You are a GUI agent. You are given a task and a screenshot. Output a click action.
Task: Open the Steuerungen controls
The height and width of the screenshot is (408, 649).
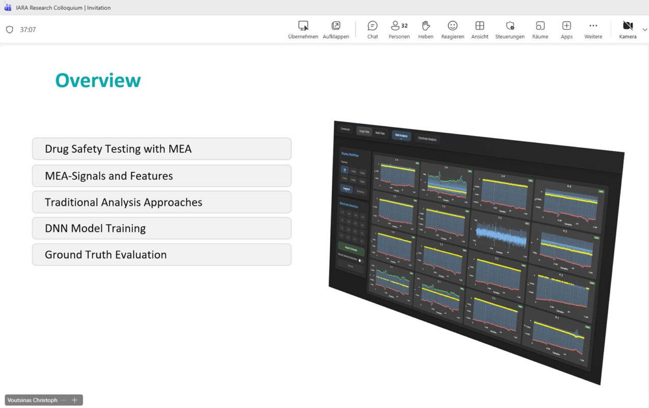[x=510, y=30]
